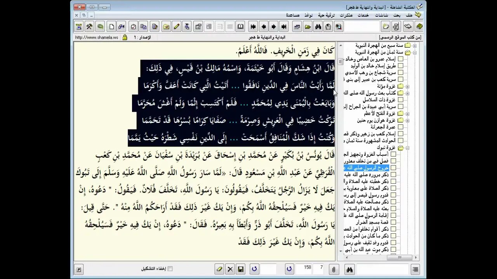Click the green leaf toolbar icon
497x279 pixels.
click(100, 27)
